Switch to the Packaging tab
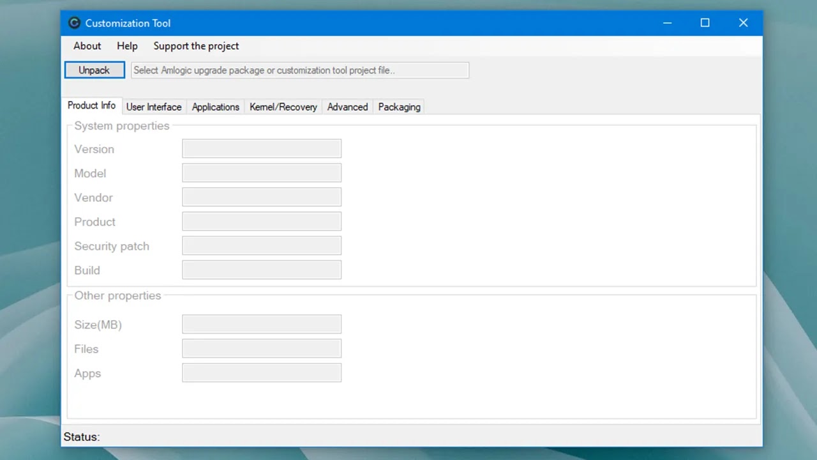Image resolution: width=817 pixels, height=460 pixels. pyautogui.click(x=399, y=107)
